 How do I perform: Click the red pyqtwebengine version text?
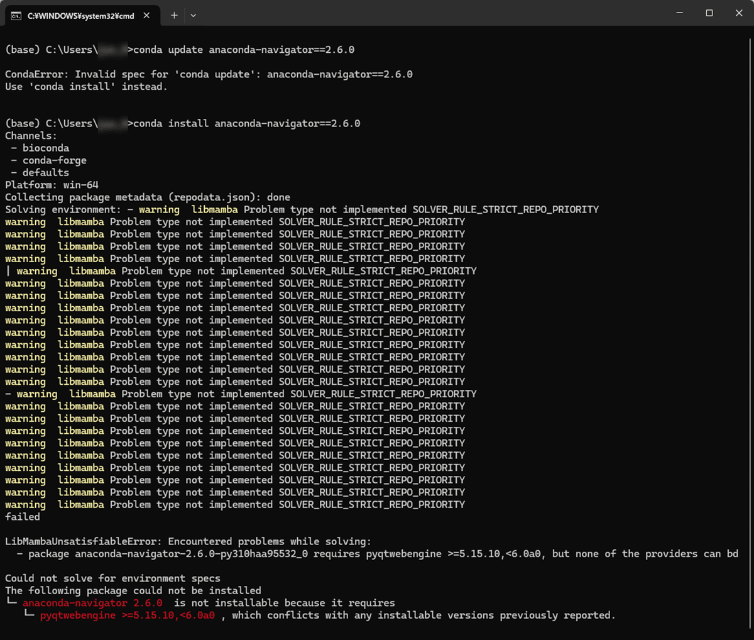point(128,615)
